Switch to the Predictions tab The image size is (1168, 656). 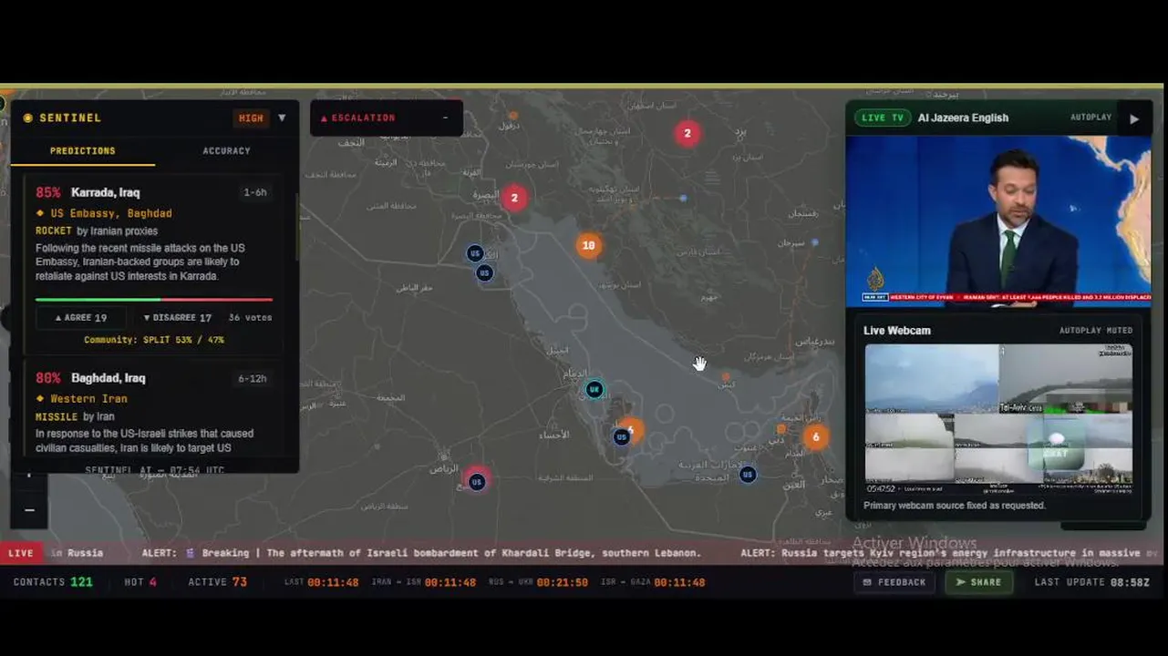(x=83, y=151)
